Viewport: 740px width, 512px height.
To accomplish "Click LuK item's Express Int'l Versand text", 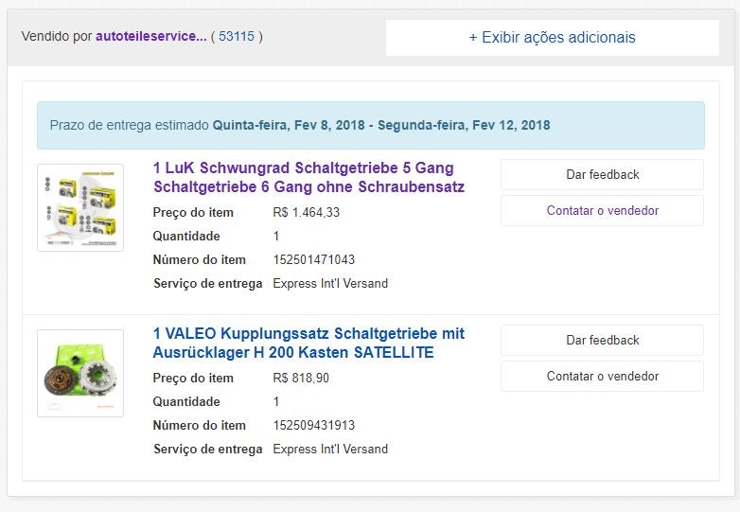I will 330,284.
